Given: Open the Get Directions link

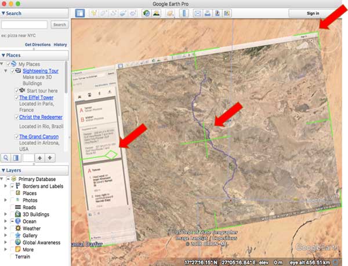Looking at the screenshot, I should pos(38,45).
